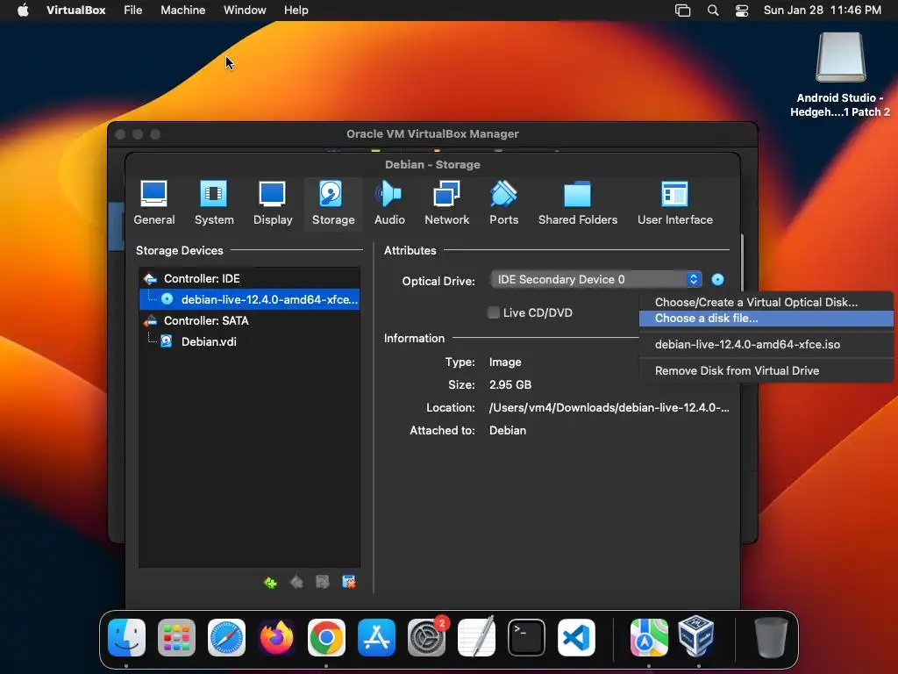Open VirtualBox from the Dock

tap(696, 635)
